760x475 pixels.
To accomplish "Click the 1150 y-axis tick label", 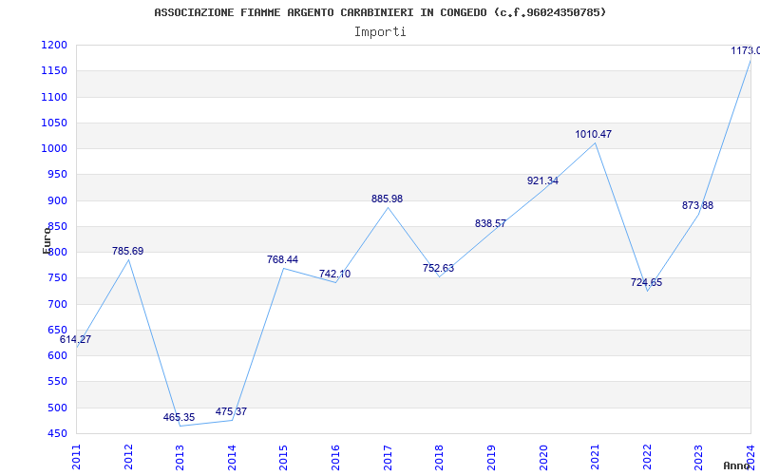I will tap(54, 70).
